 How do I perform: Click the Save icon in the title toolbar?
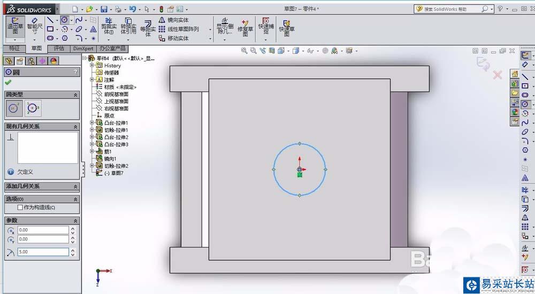click(104, 9)
